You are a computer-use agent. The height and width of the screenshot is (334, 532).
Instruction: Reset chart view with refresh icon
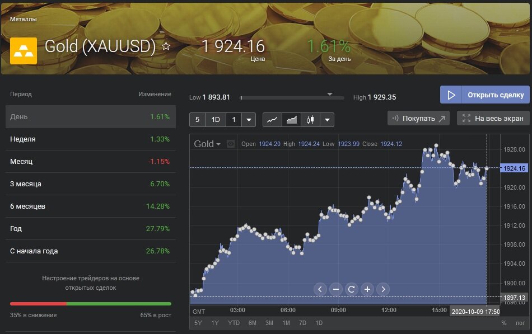(x=352, y=289)
